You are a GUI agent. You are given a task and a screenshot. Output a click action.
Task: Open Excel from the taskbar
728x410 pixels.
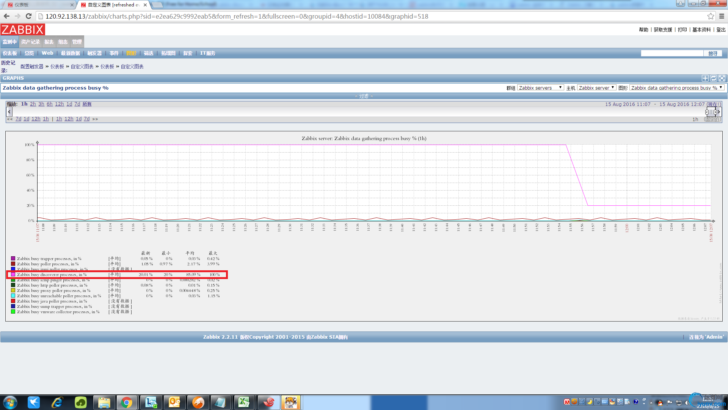pyautogui.click(x=244, y=402)
